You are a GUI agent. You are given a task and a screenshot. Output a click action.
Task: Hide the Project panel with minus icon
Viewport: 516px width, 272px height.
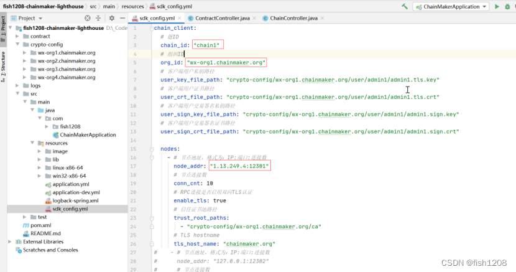click(x=122, y=18)
